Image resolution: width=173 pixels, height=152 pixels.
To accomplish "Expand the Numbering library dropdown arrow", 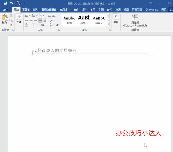I will (37, 15).
